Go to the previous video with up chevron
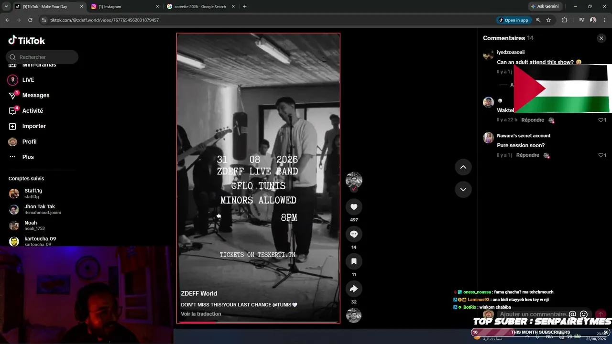The image size is (612, 344). (463, 167)
